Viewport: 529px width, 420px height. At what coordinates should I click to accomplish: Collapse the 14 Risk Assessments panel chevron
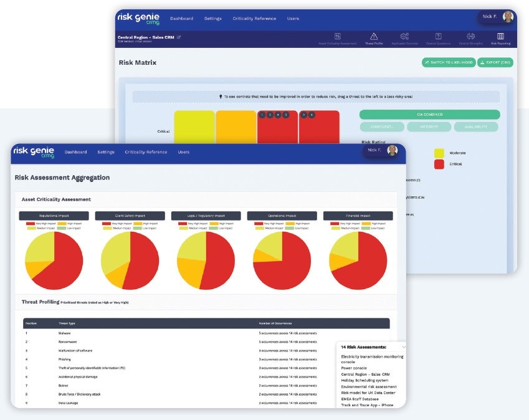coord(404,347)
